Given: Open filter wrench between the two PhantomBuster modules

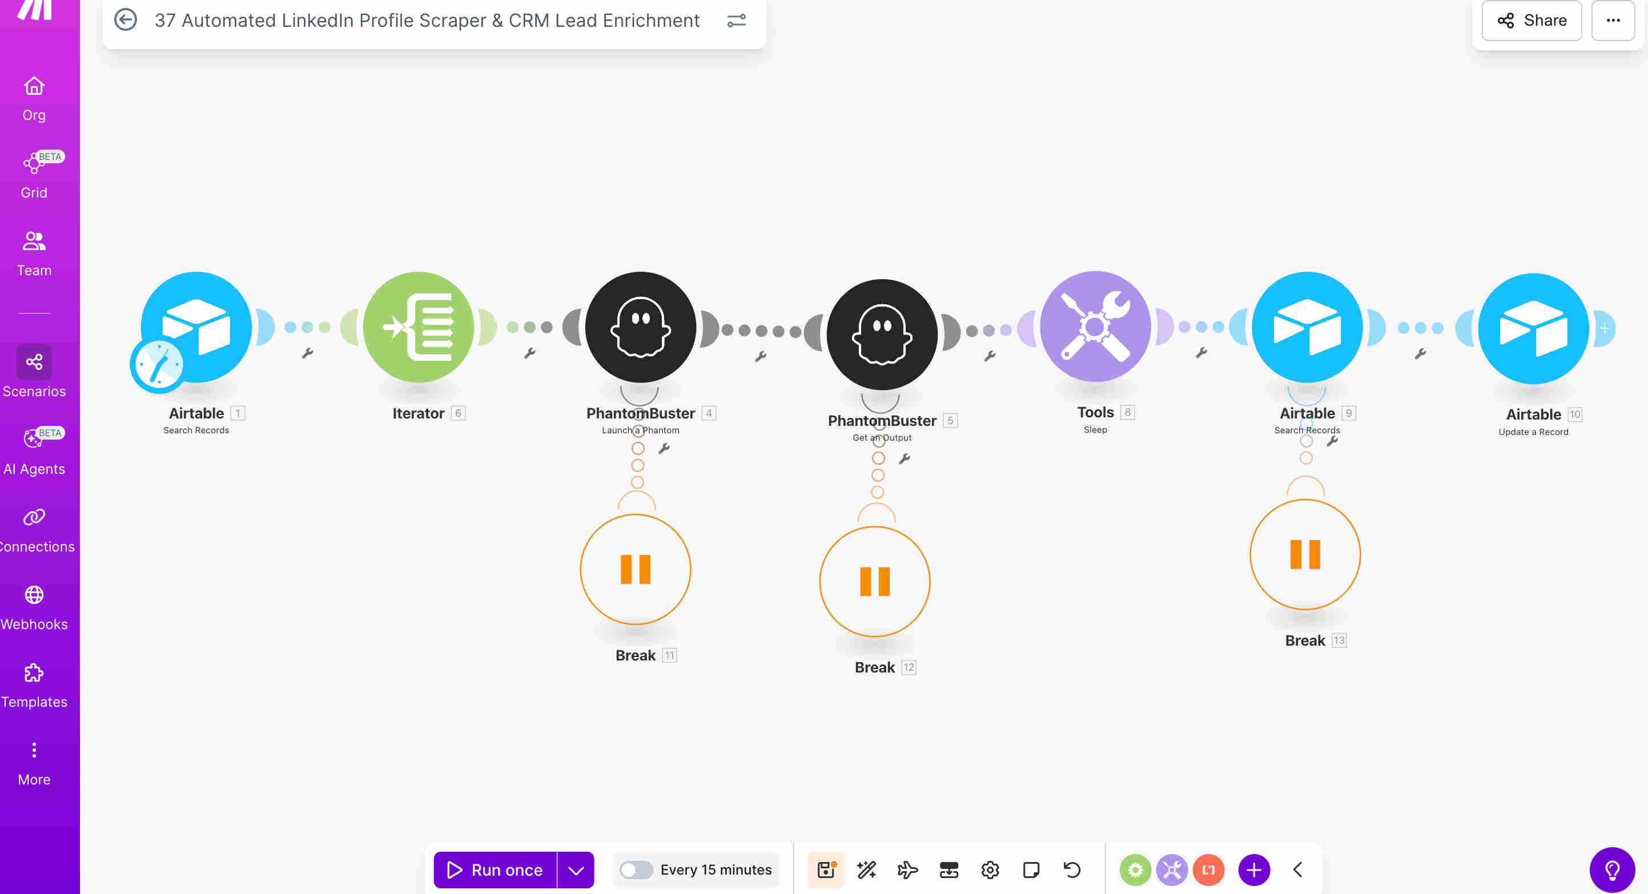Looking at the screenshot, I should click(761, 357).
